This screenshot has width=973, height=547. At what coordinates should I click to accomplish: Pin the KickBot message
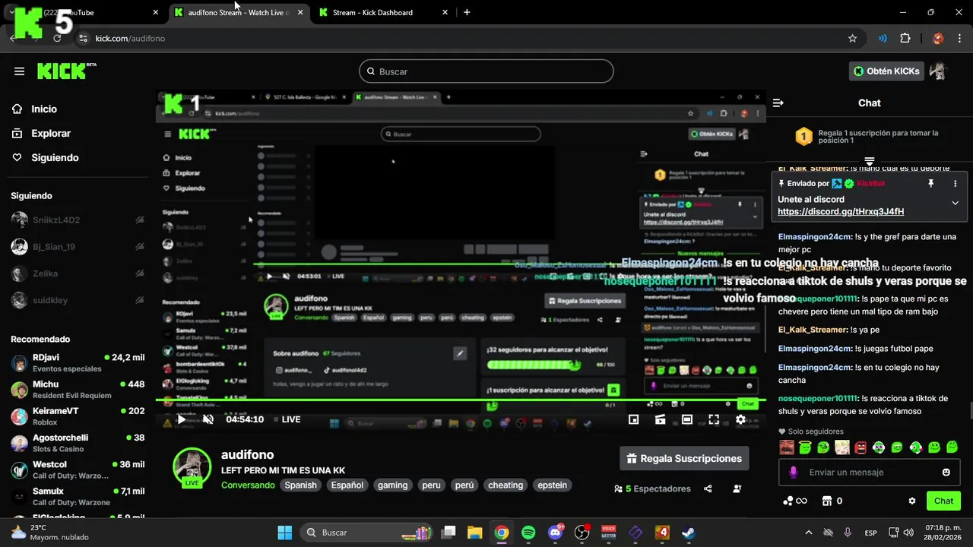point(930,183)
